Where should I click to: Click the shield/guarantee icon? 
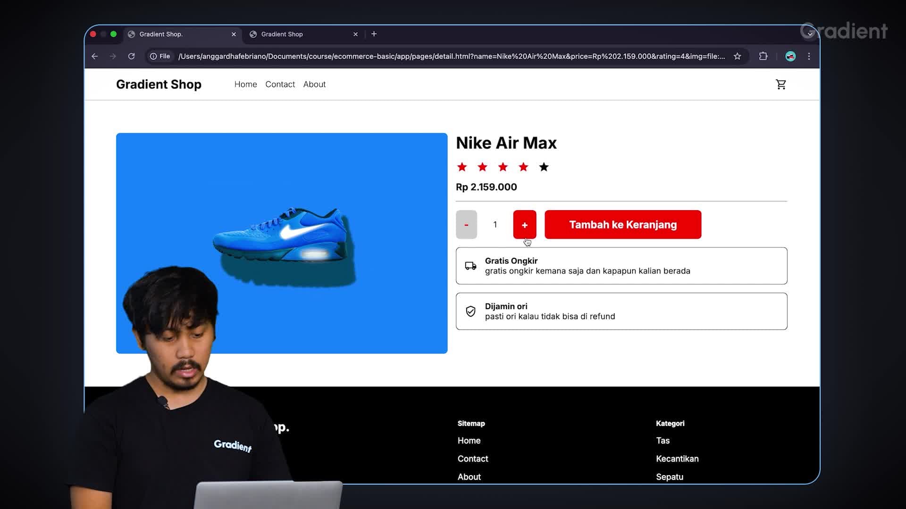(x=470, y=311)
